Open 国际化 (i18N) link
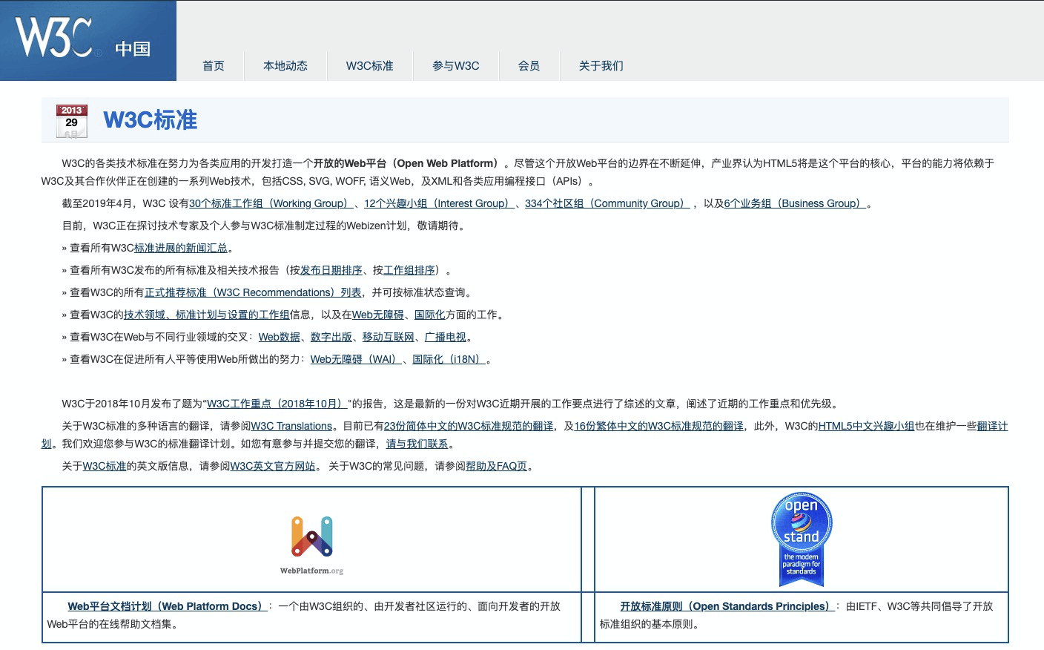The image size is (1044, 650). (x=449, y=359)
